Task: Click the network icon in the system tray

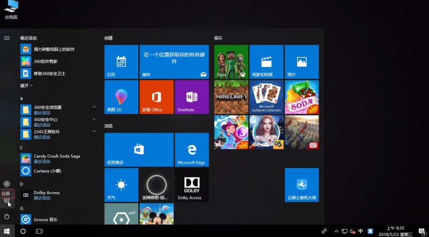Action: coord(344,231)
